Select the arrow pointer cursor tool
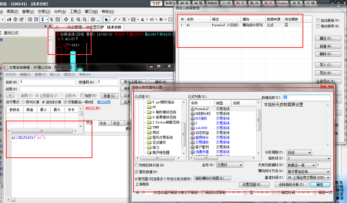 pos(106,19)
